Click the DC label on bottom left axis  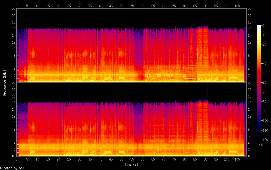coord(14,156)
